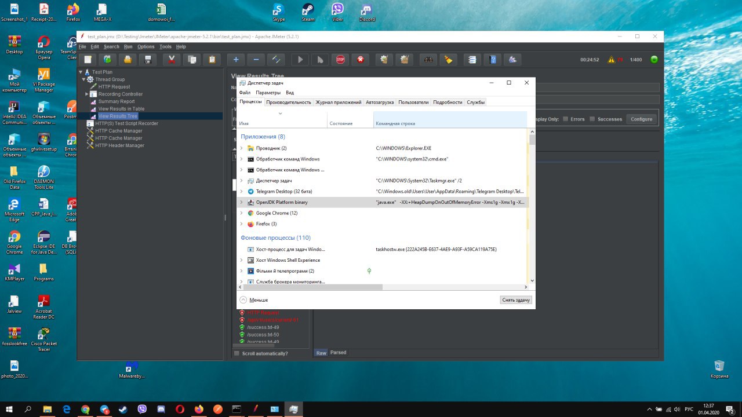Click the Cut scissors icon in JMeter
742x417 pixels.
(172, 59)
